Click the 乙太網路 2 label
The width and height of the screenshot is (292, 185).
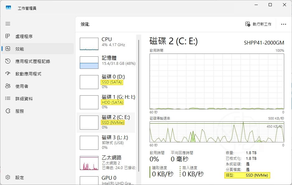[111, 163]
